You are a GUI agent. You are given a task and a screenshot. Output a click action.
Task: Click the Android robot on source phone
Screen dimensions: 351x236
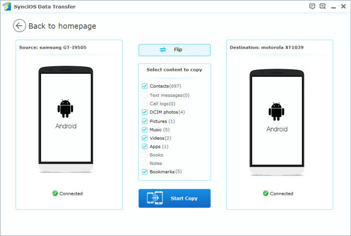click(65, 108)
